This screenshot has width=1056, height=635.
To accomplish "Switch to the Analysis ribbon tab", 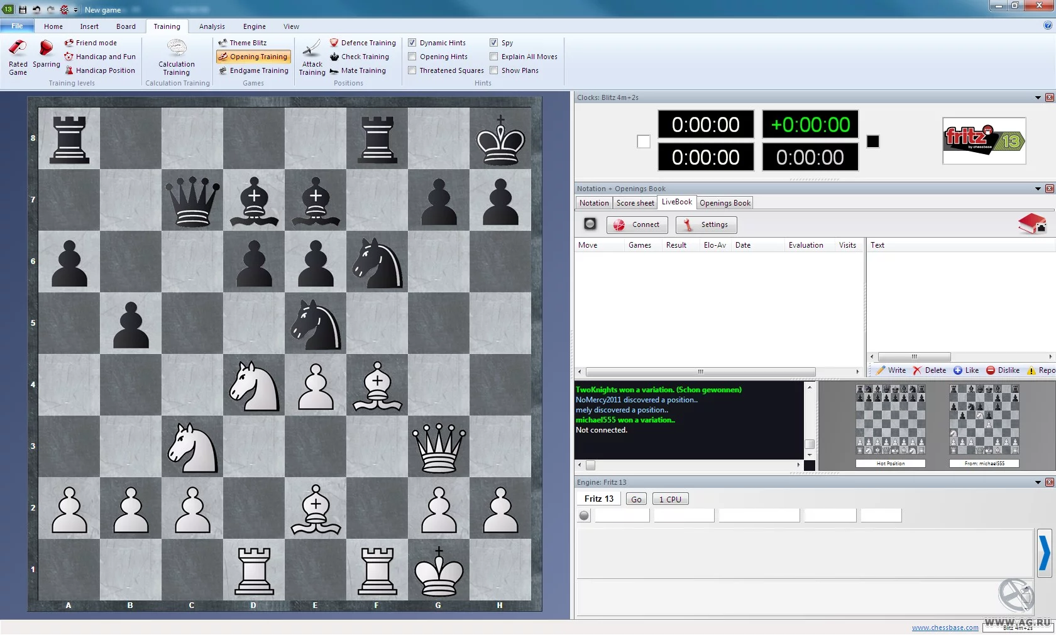I will (x=212, y=26).
